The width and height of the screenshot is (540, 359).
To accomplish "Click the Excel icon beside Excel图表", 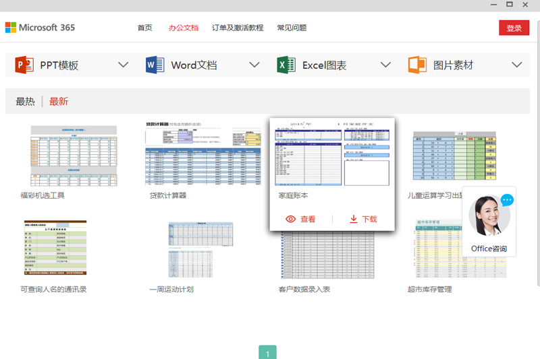I will [x=286, y=65].
